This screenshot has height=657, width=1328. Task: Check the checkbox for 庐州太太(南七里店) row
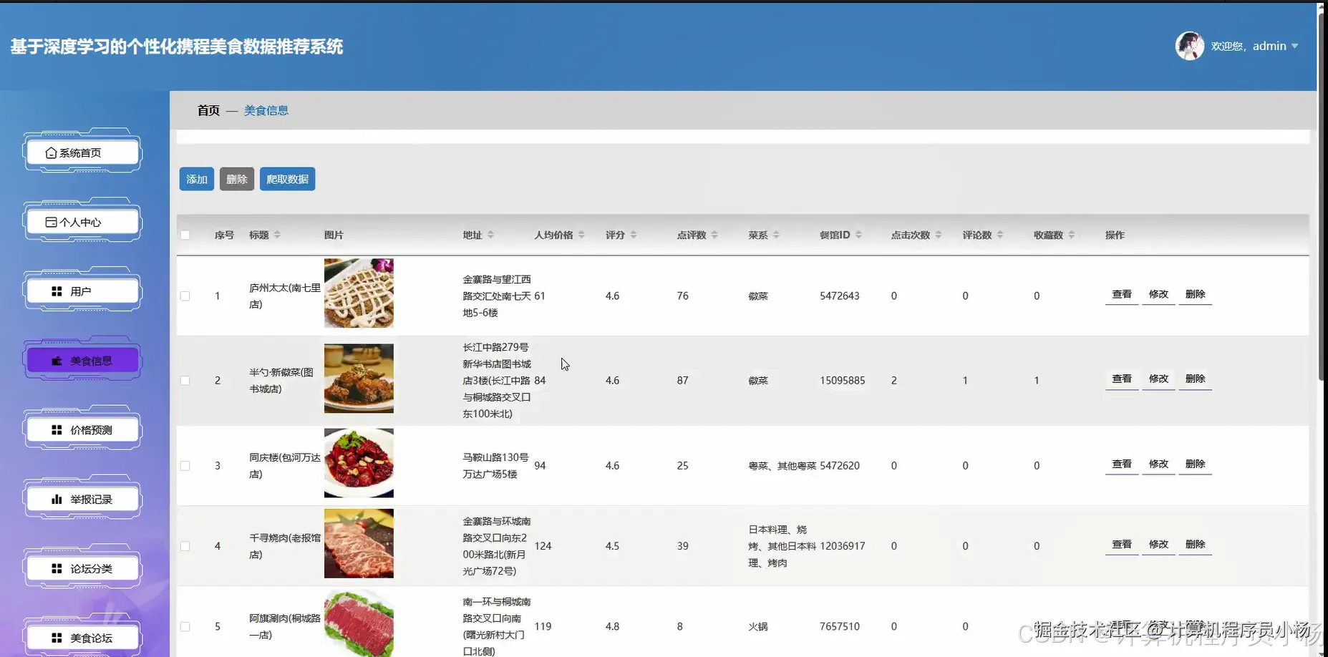[185, 296]
